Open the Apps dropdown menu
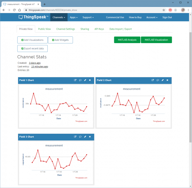192x188 pixels. point(74,17)
